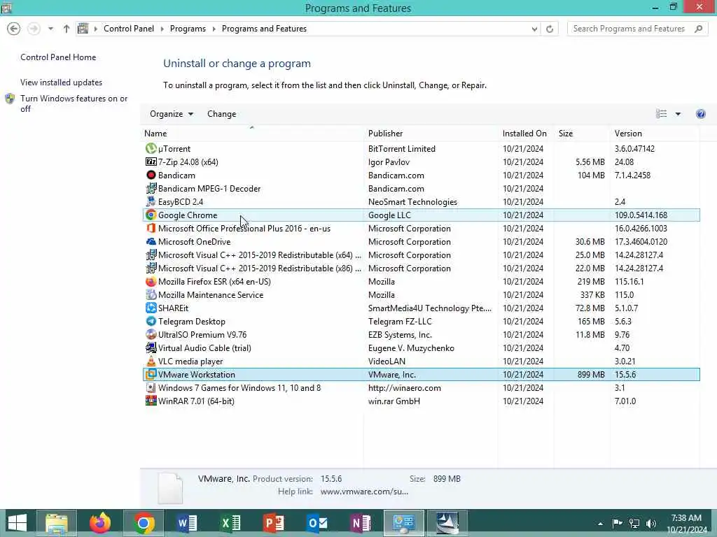
Task: Click the µTorrent program icon
Action: tap(151, 148)
